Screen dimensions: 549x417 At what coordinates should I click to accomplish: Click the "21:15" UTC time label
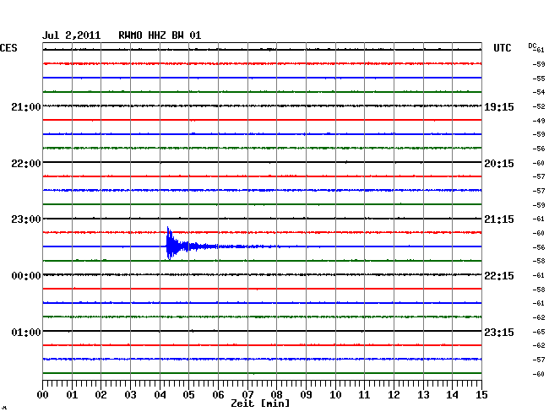click(x=499, y=219)
